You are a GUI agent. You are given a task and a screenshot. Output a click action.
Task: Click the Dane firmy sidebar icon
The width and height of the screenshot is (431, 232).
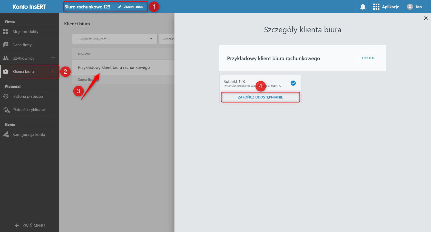point(6,45)
